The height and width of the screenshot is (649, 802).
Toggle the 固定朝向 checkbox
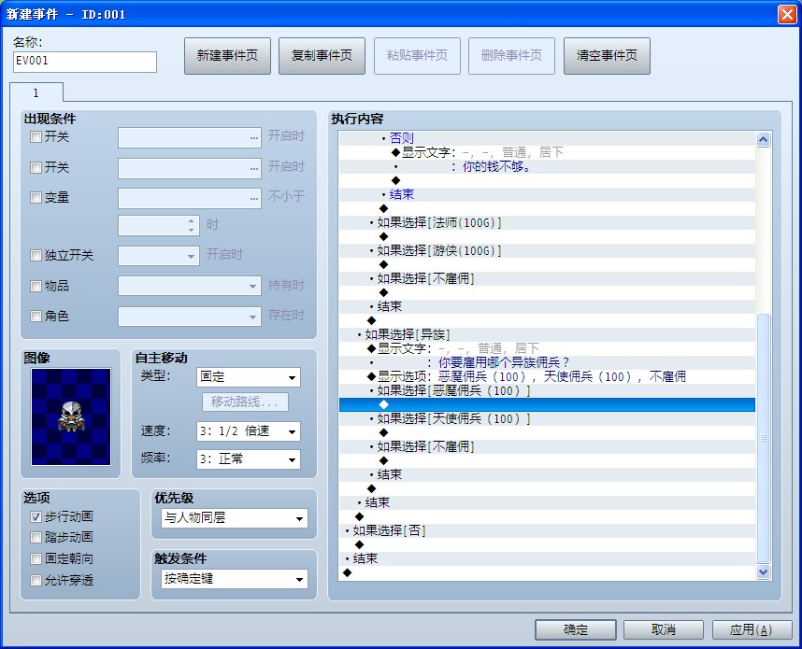point(36,559)
